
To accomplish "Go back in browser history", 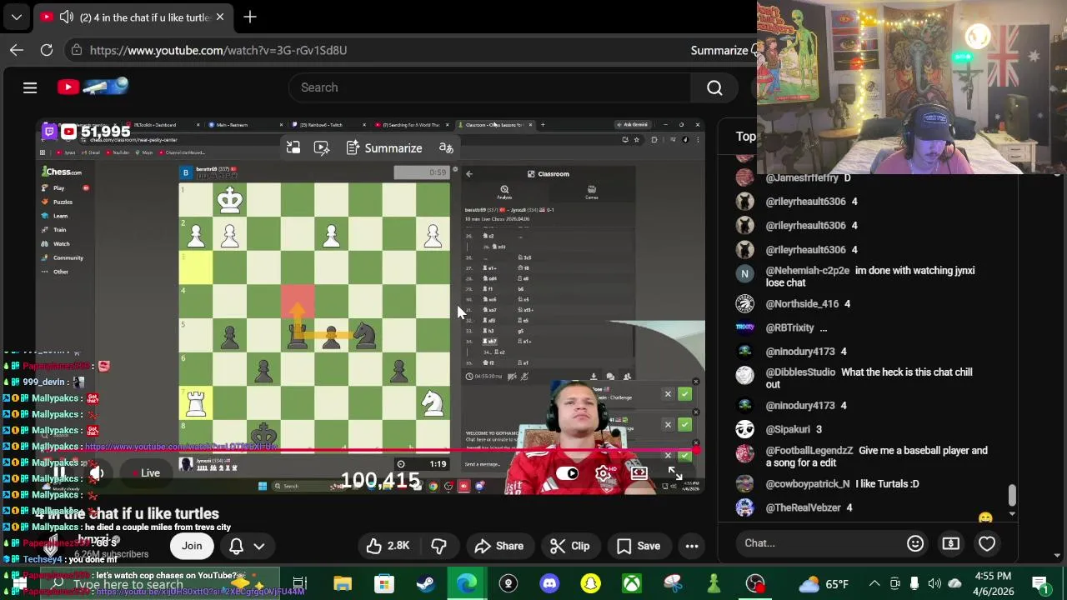I will pos(17,50).
